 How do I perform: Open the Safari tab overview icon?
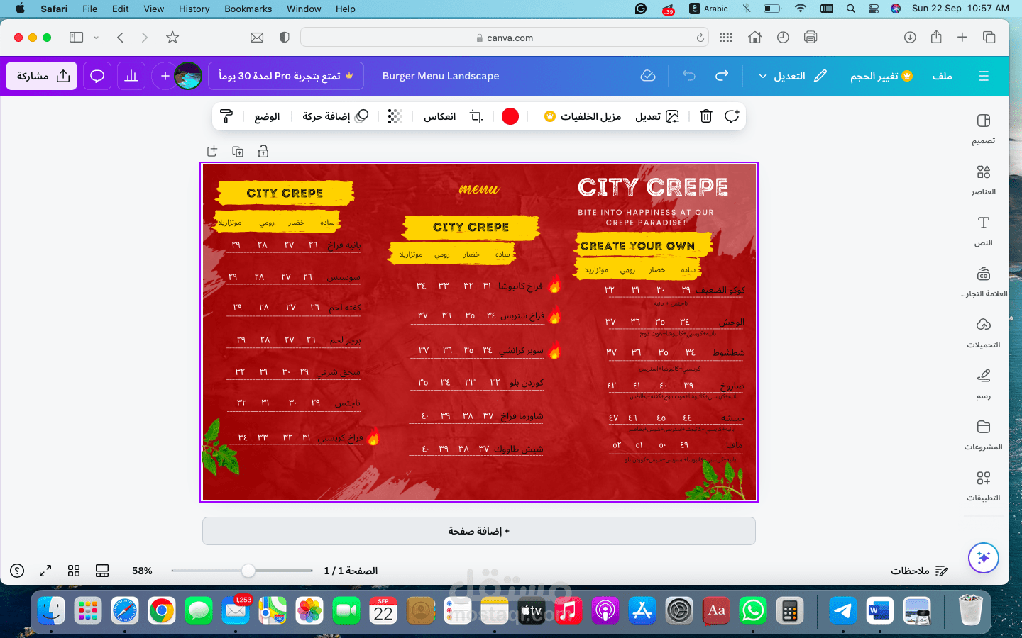(989, 38)
